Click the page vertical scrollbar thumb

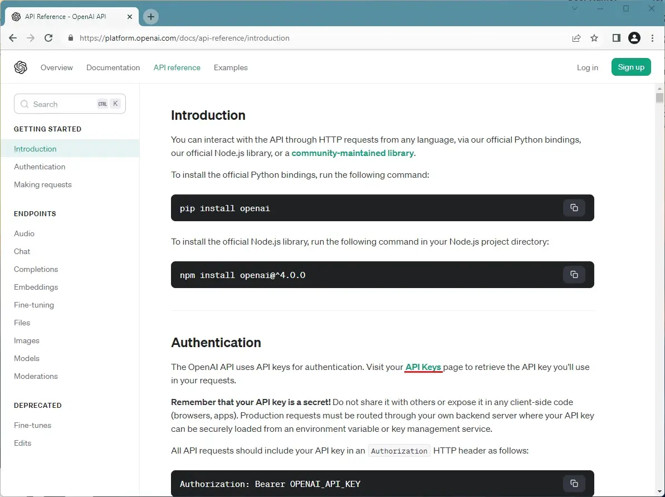[659, 98]
